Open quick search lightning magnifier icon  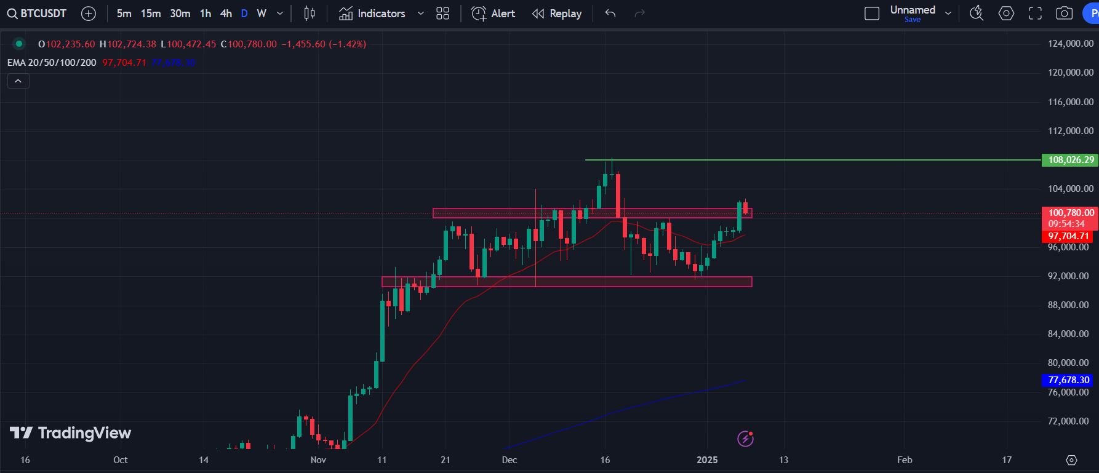tap(977, 14)
